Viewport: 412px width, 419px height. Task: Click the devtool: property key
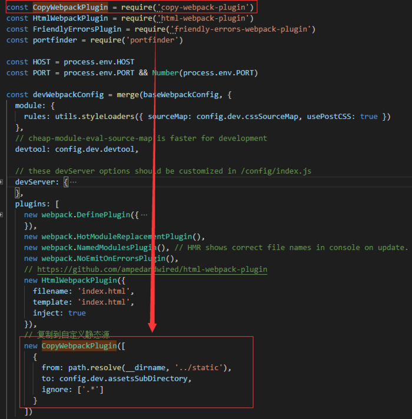pyautogui.click(x=32, y=149)
